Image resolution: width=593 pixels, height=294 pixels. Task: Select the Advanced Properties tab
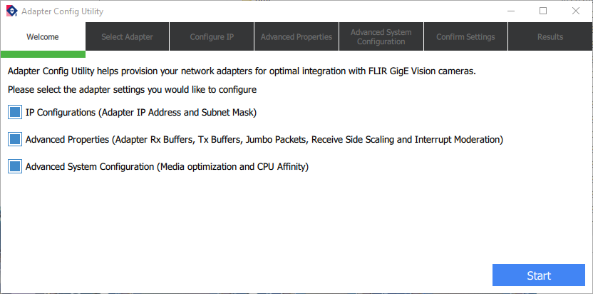(x=296, y=37)
